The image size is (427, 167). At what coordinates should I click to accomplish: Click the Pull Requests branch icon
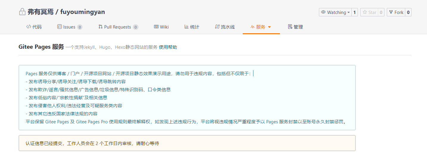click(x=101, y=27)
